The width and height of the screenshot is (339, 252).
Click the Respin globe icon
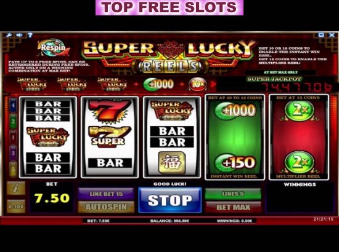tap(53, 47)
